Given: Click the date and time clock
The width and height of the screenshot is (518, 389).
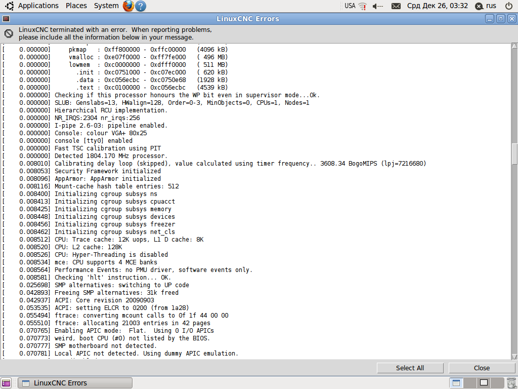Looking at the screenshot, I should pos(438,6).
